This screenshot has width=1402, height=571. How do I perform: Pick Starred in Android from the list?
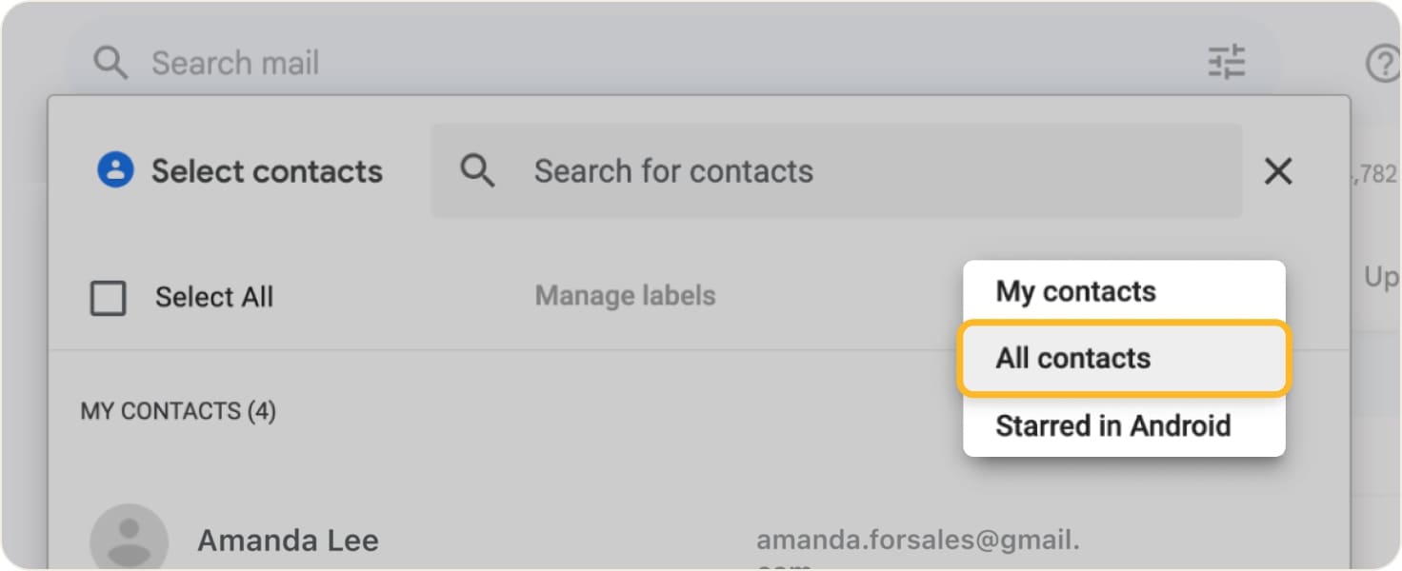click(1112, 425)
